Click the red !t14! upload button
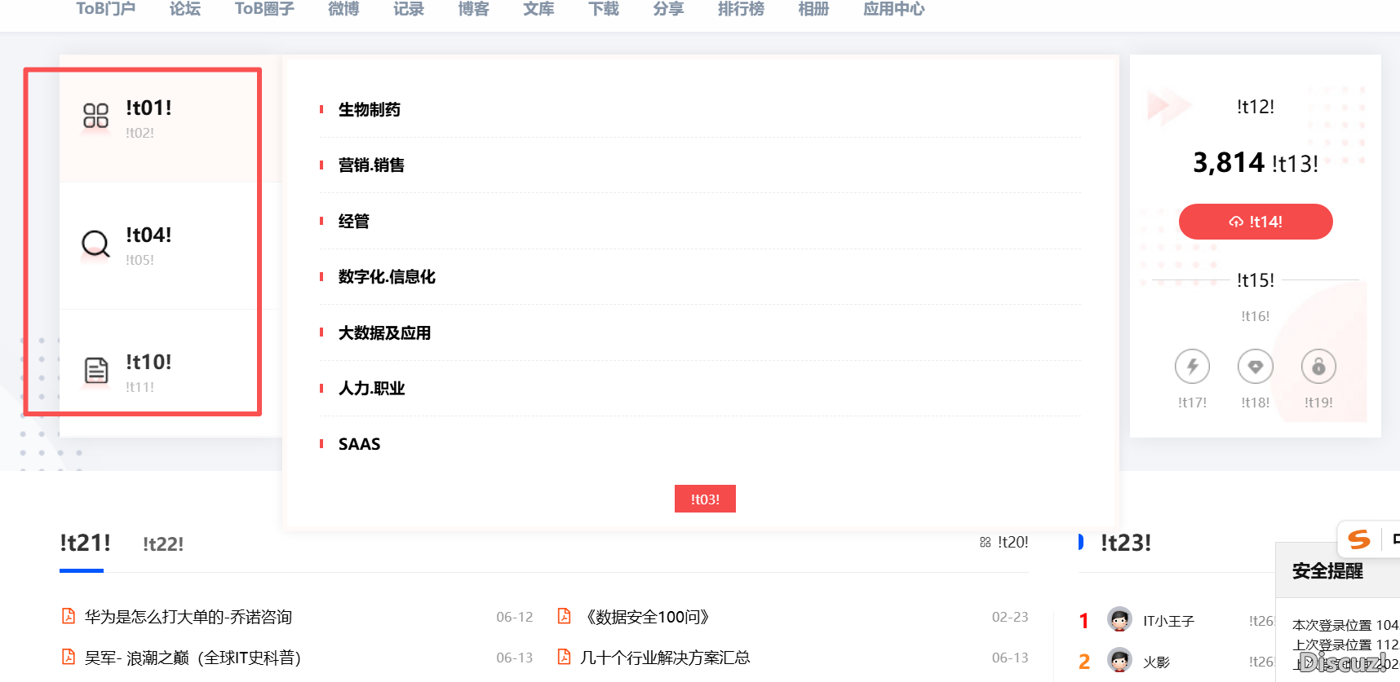This screenshot has height=682, width=1400. [1256, 222]
